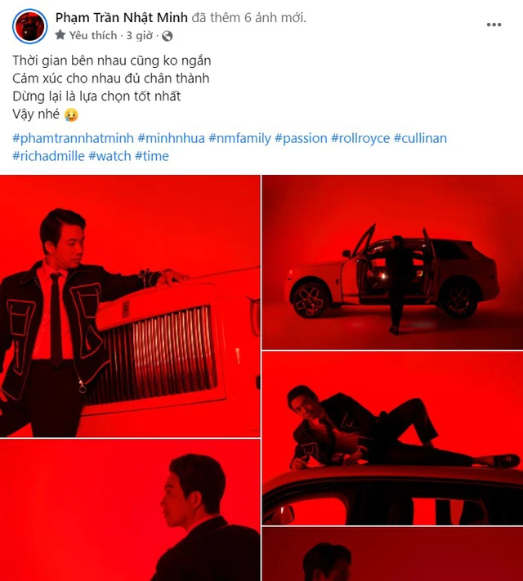The image size is (523, 581).
Task: Click the 3 giờ timestamp
Action: click(x=140, y=36)
